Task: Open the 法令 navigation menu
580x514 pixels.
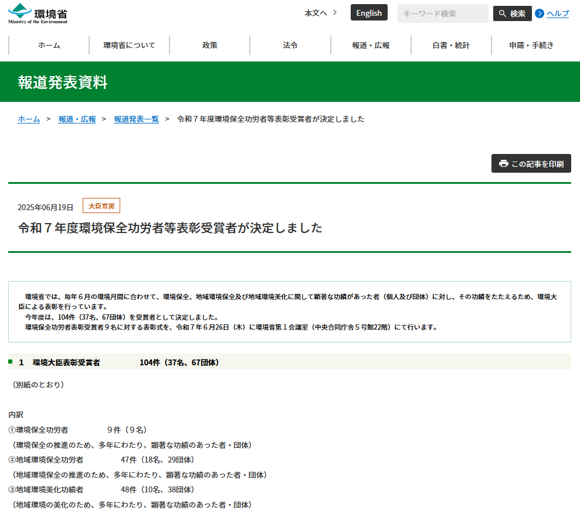Action: pos(290,45)
